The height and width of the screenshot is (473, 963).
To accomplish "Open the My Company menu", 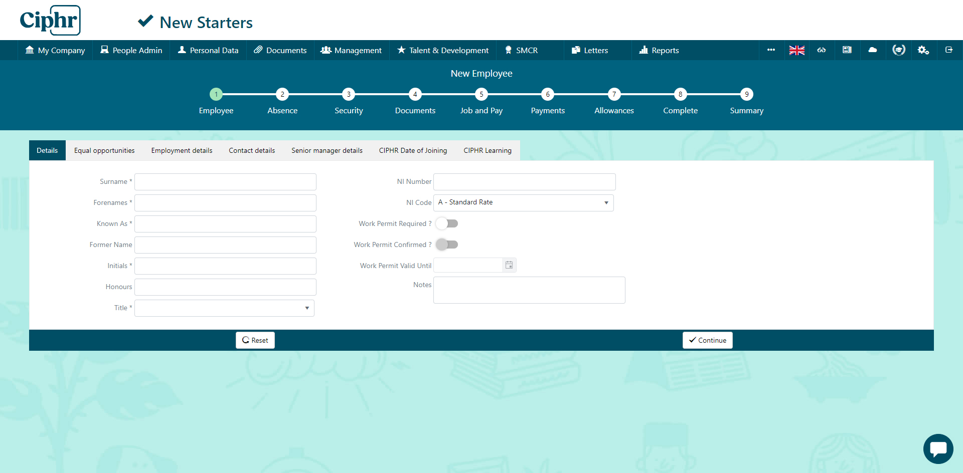I will click(55, 50).
